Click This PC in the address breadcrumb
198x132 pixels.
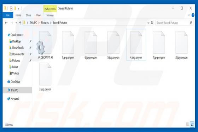click(33, 23)
